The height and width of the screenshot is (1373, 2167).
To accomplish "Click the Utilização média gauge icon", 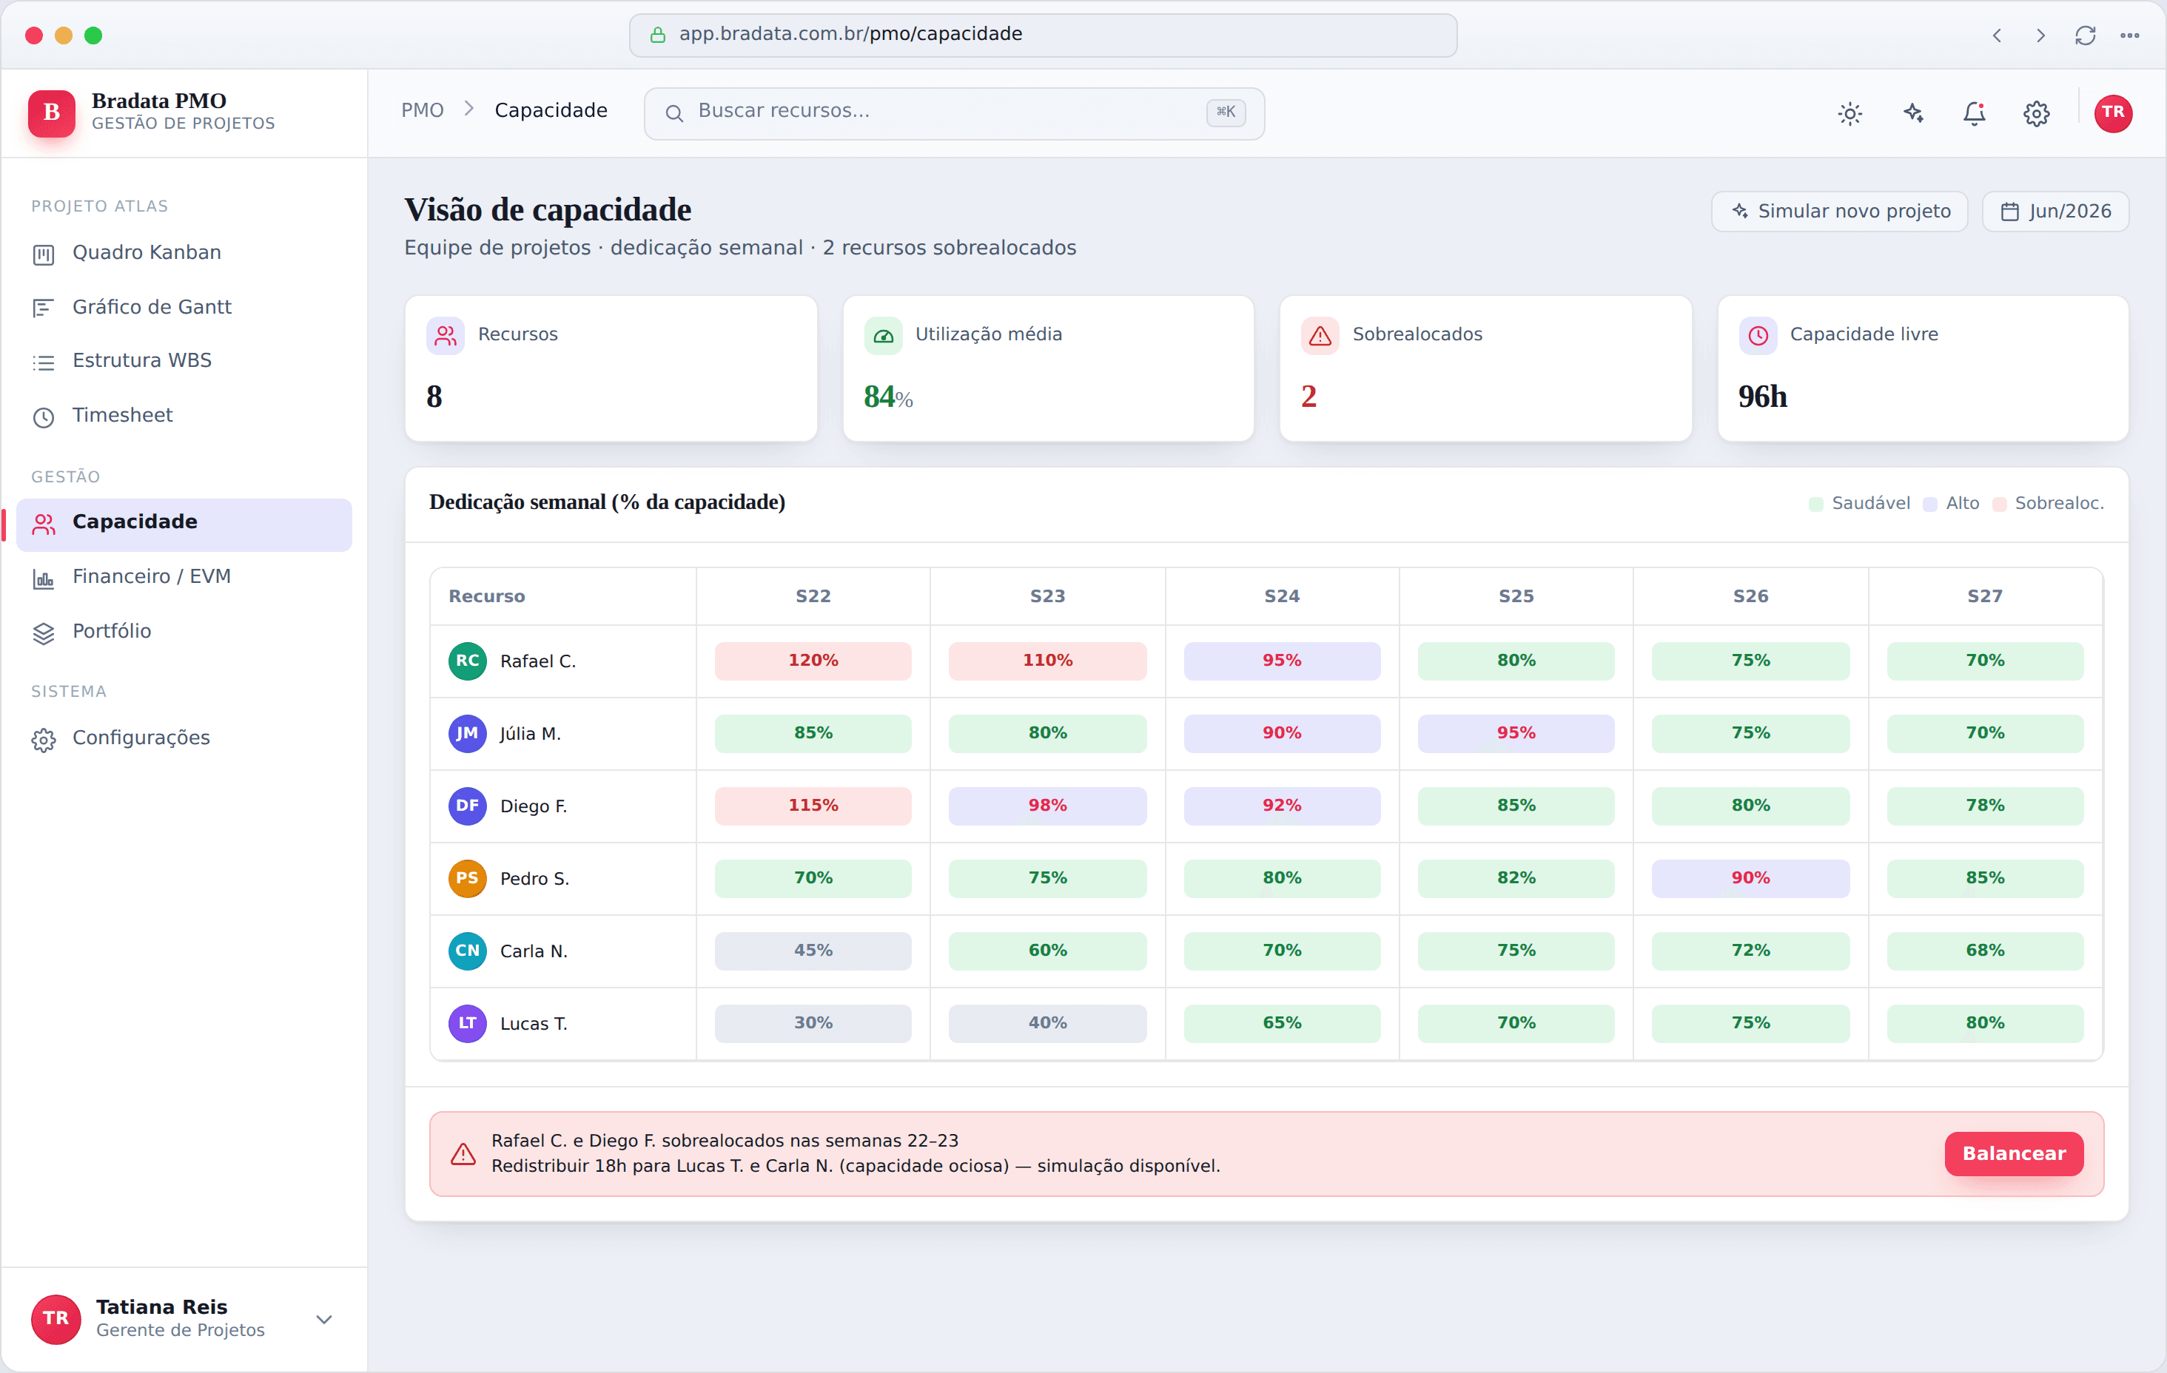I will pyautogui.click(x=883, y=336).
